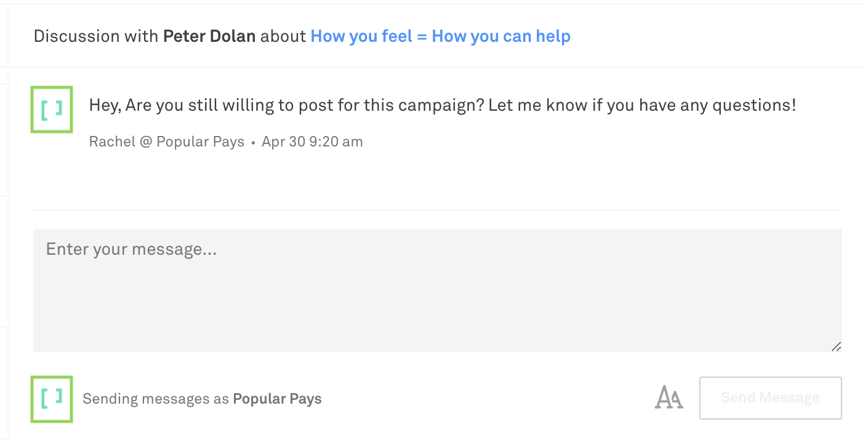Click the dot separator before the timestamp
Image resolution: width=863 pixels, height=443 pixels.
[x=253, y=143]
